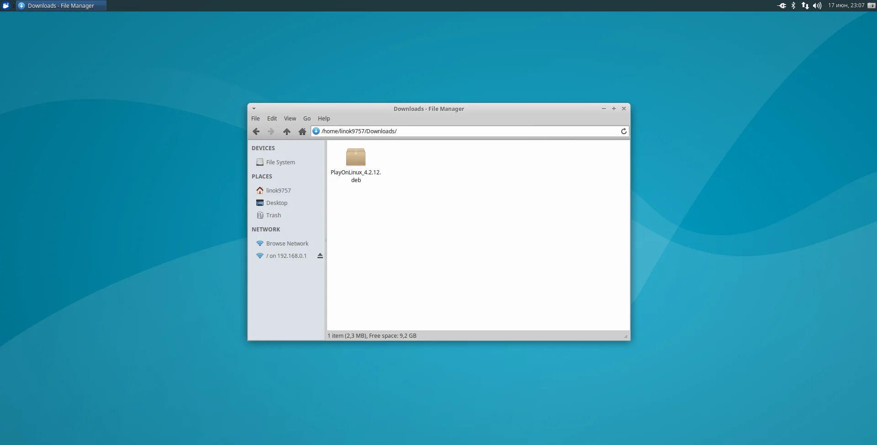Click the power plug tray icon
Image resolution: width=877 pixels, height=445 pixels.
coord(782,5)
